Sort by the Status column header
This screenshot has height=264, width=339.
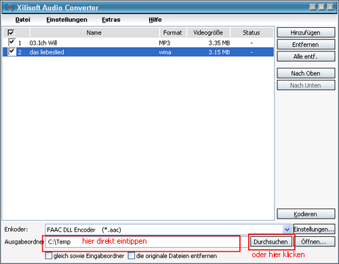(x=252, y=32)
